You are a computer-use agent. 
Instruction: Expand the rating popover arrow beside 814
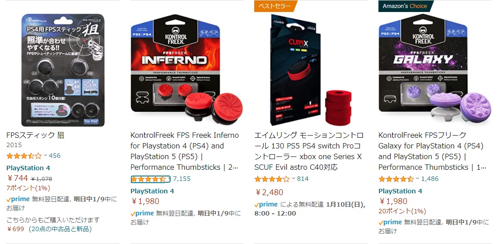293,179
